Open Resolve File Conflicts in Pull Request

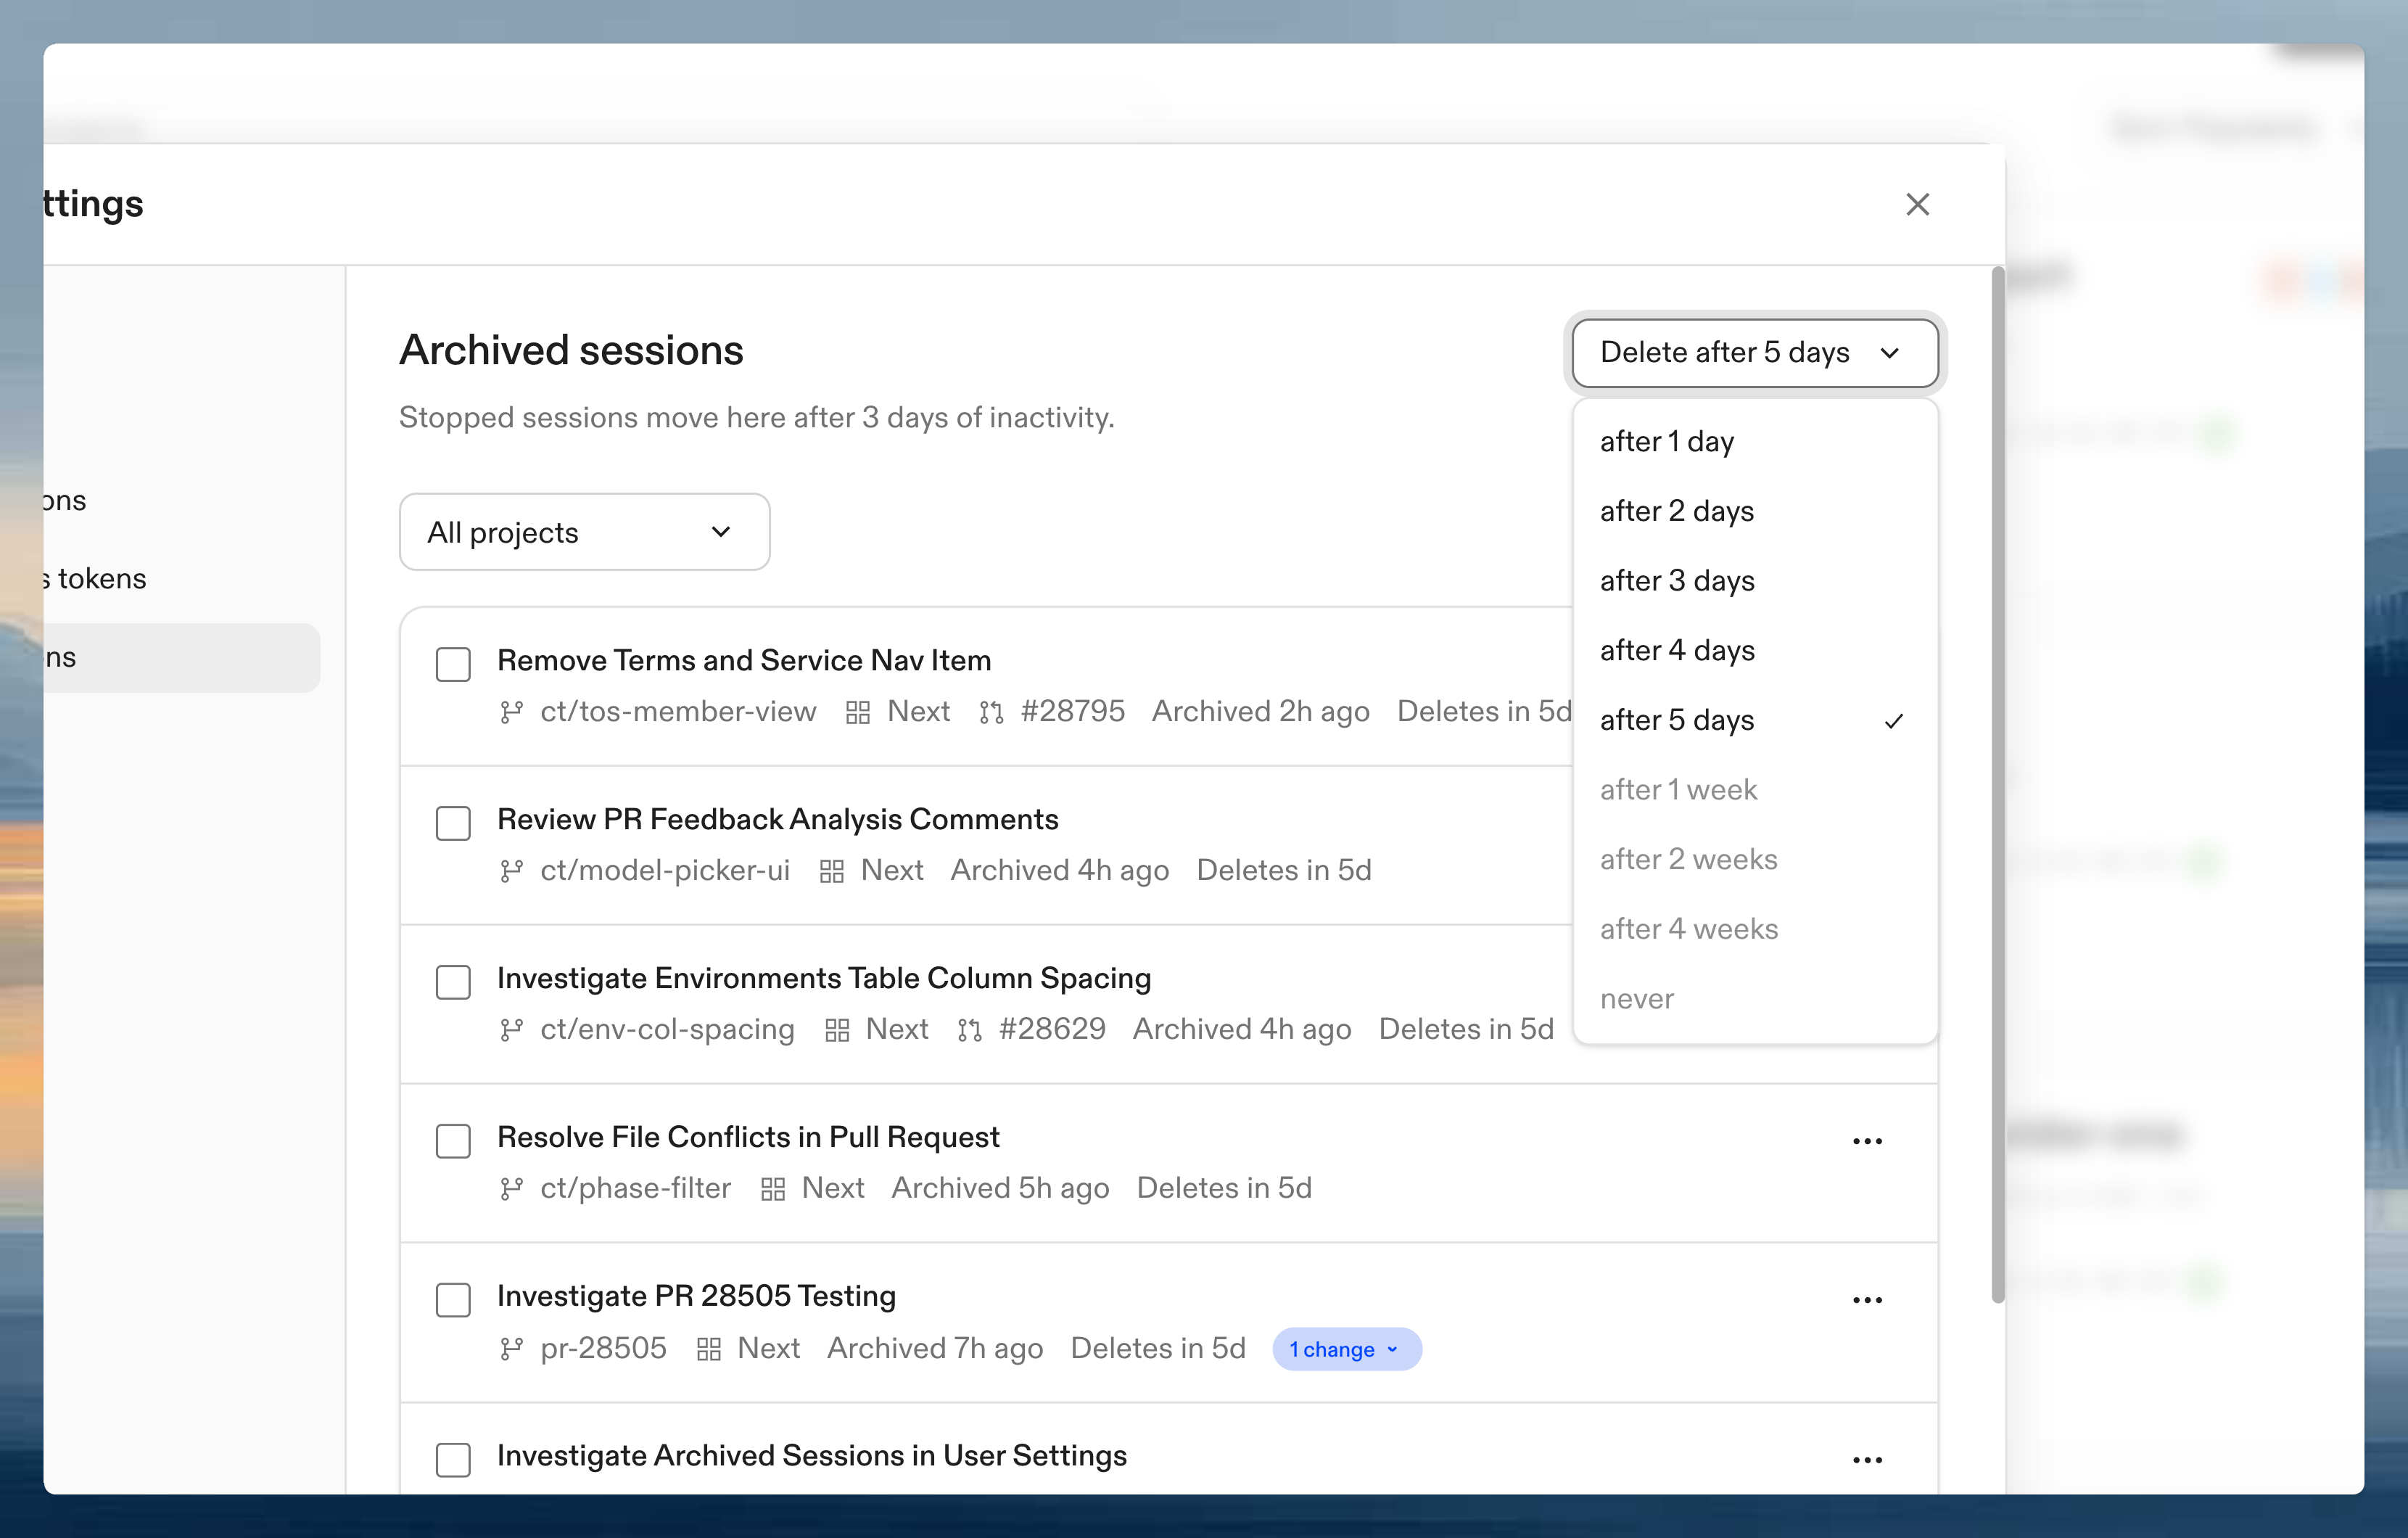pyautogui.click(x=748, y=1138)
